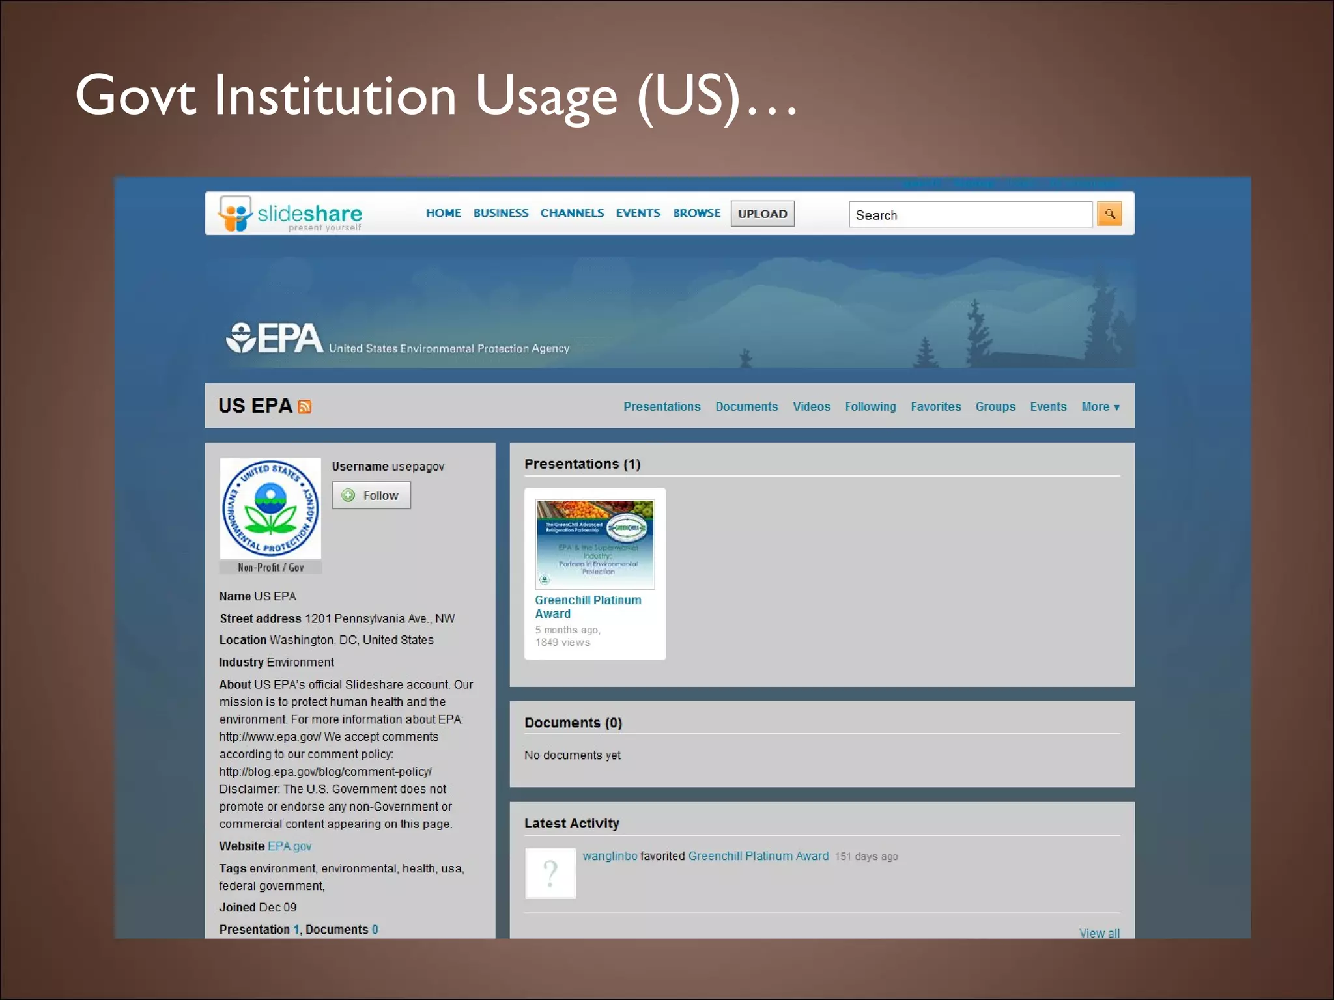Click into the Search input field
The image size is (1334, 1000).
pyautogui.click(x=969, y=215)
